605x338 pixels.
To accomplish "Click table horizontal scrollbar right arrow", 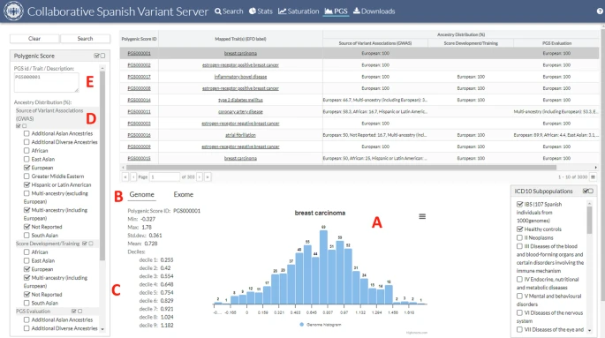I will tap(596, 168).
